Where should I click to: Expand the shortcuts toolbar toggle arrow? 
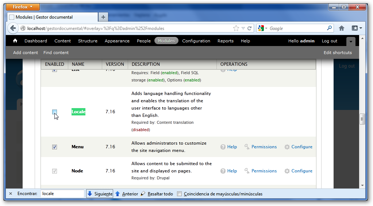[350, 41]
